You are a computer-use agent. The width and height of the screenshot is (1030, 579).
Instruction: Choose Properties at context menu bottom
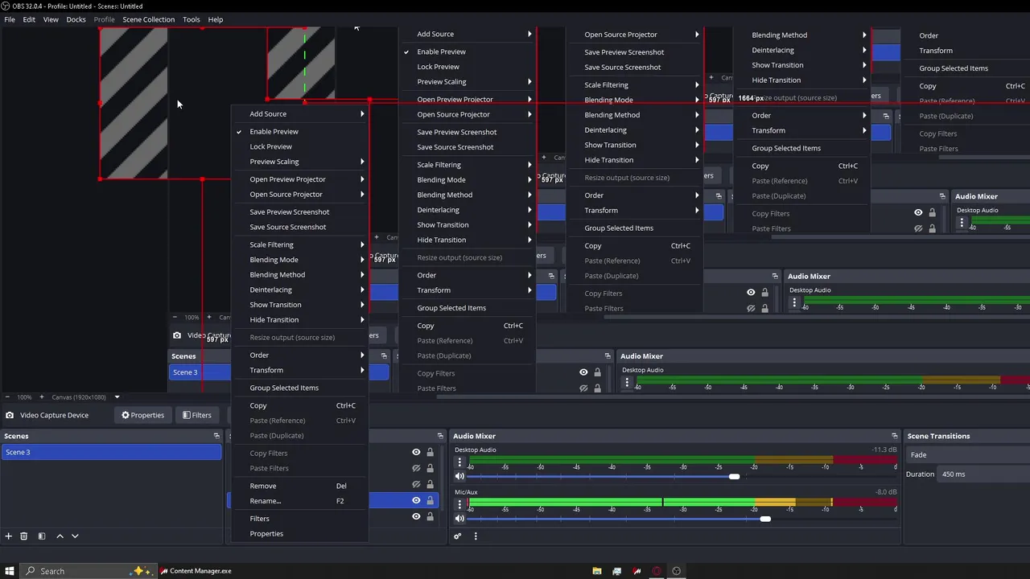(299, 534)
